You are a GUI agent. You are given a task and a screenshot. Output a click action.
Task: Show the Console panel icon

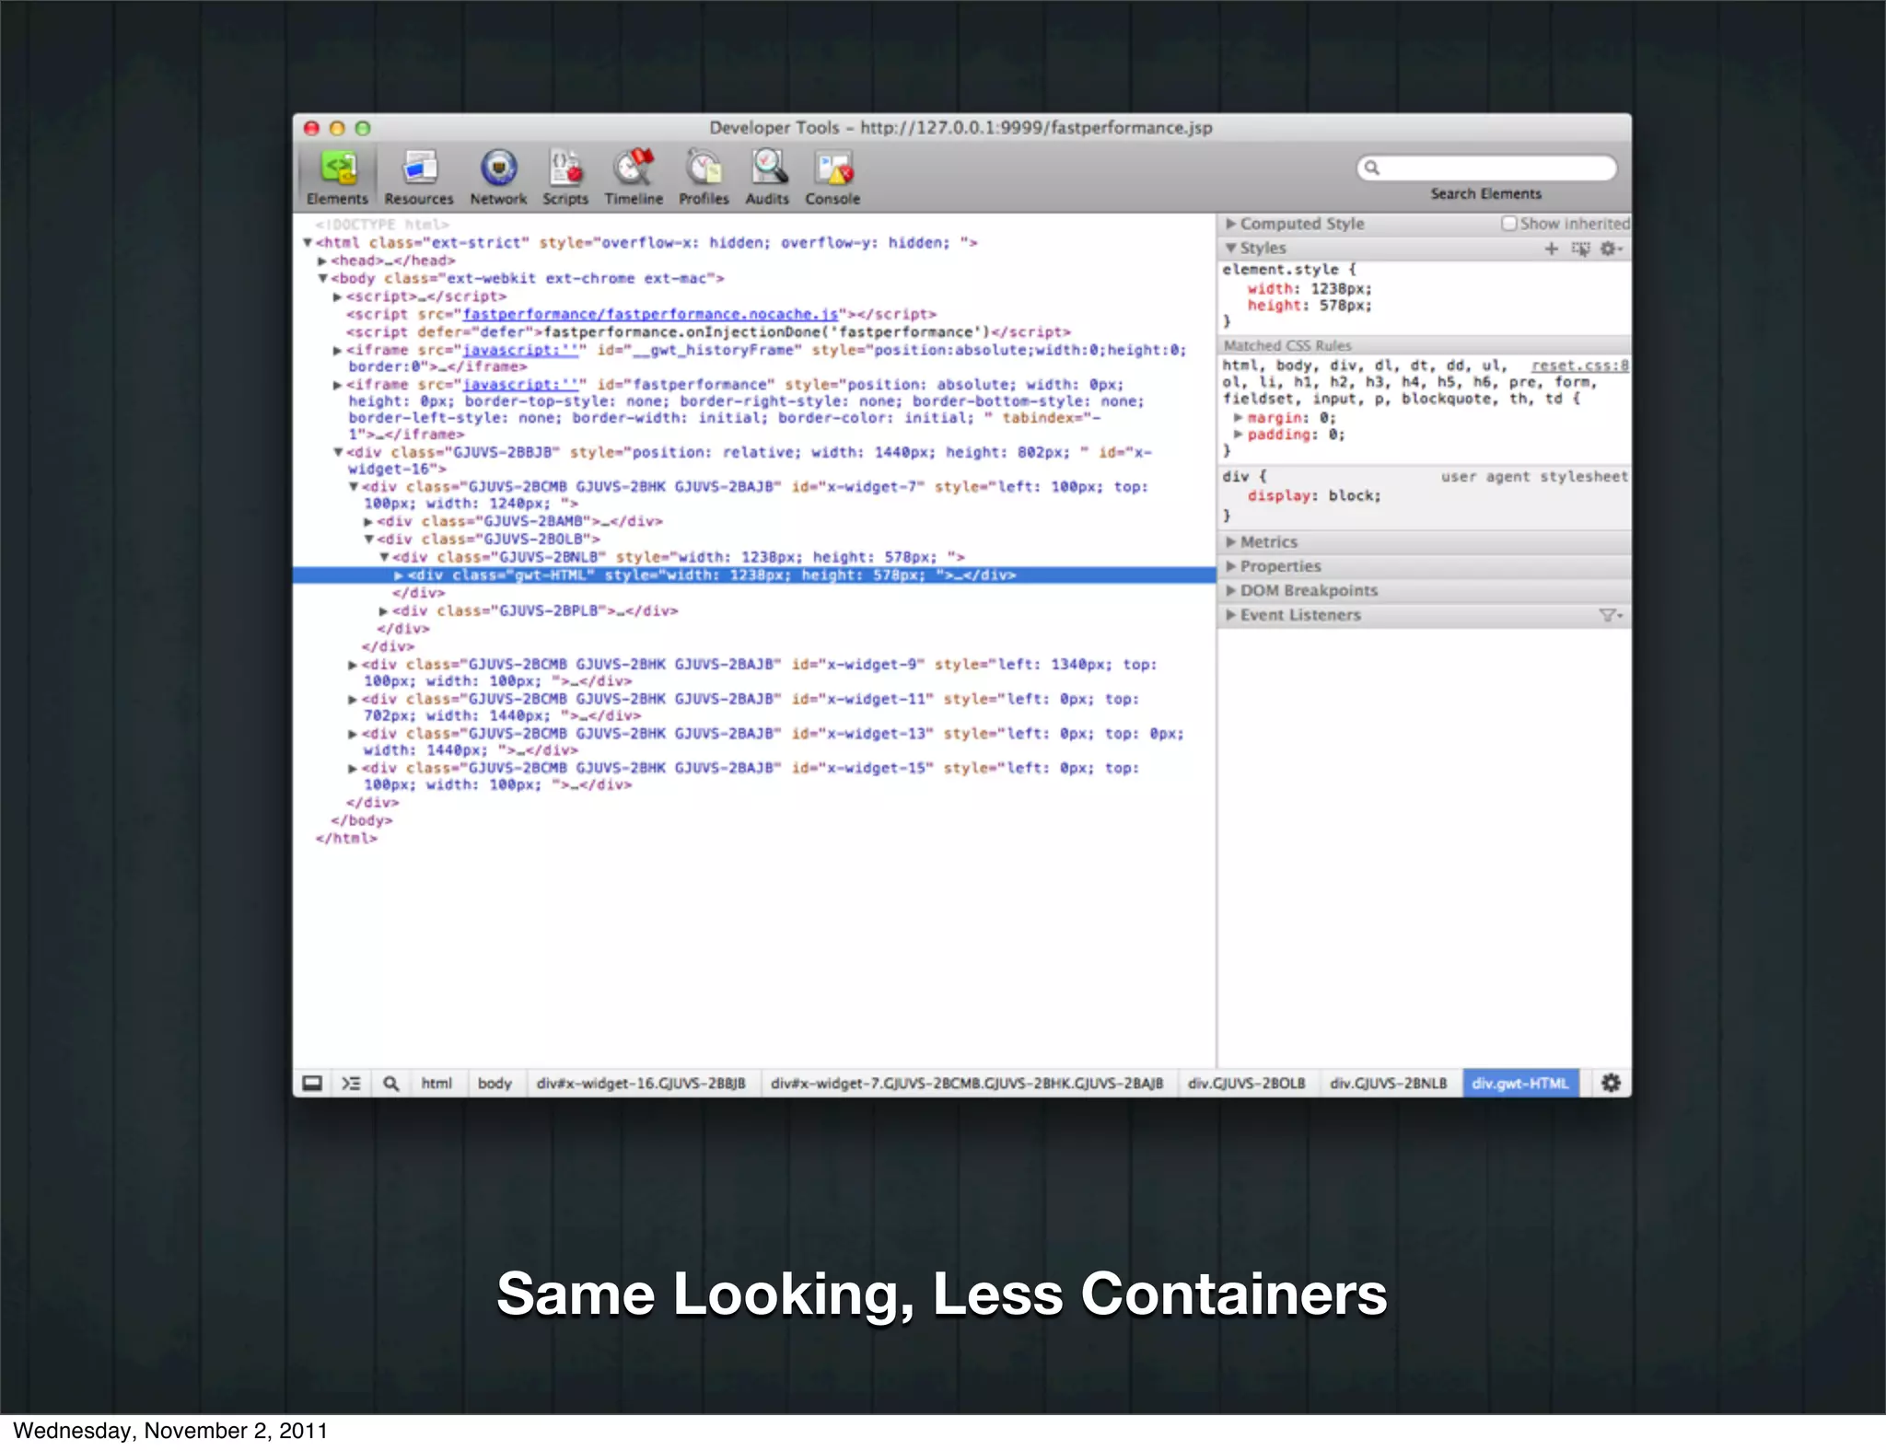(x=833, y=168)
